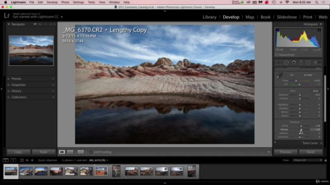This screenshot has height=185, width=330.
Task: Click the Reset button
Action: [x=310, y=152]
